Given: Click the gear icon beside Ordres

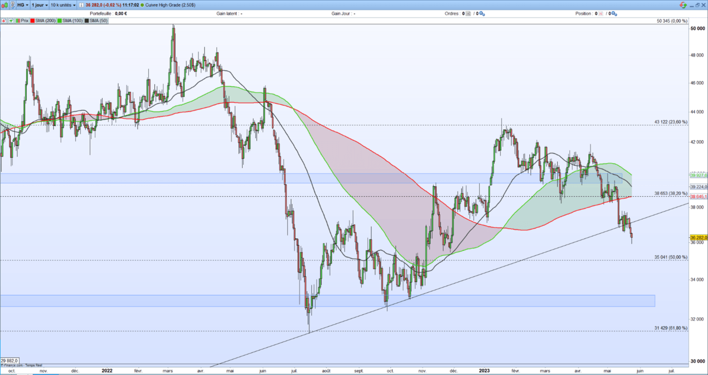Looking at the screenshot, I should [x=482, y=14].
